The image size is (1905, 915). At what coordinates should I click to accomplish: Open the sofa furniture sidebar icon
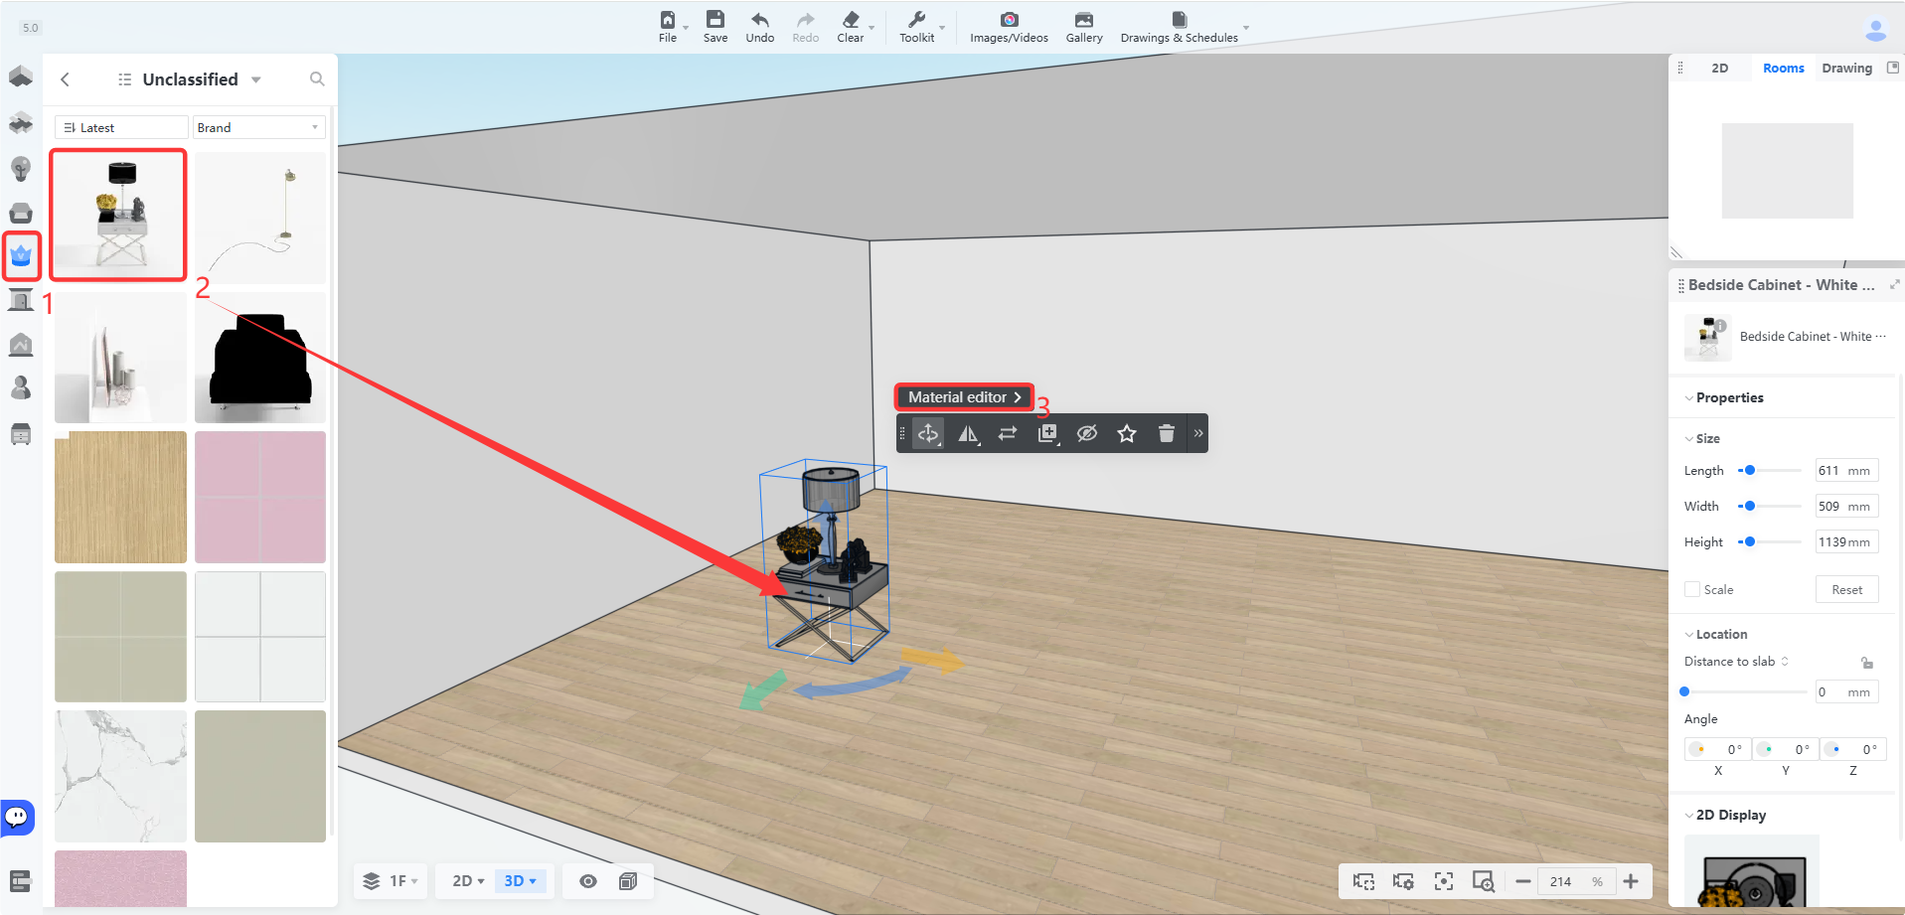[21, 213]
